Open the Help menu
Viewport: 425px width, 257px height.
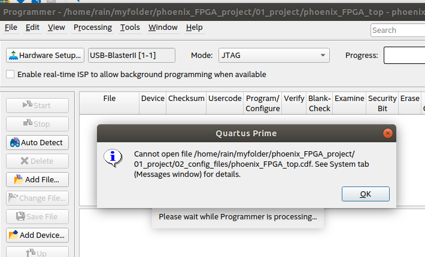click(x=194, y=27)
